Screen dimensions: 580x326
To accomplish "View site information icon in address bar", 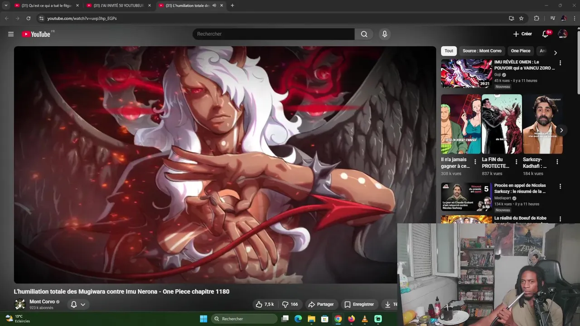I will click(x=41, y=18).
